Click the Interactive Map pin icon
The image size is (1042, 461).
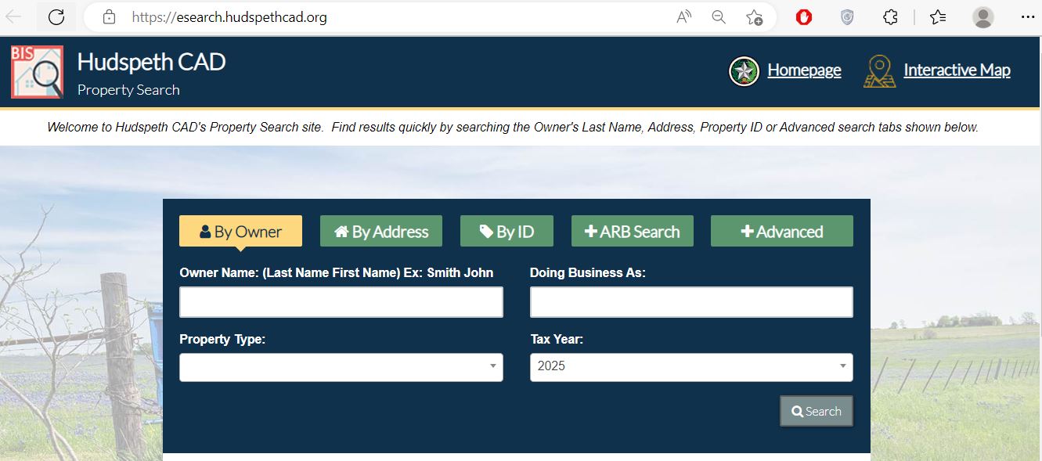(879, 71)
